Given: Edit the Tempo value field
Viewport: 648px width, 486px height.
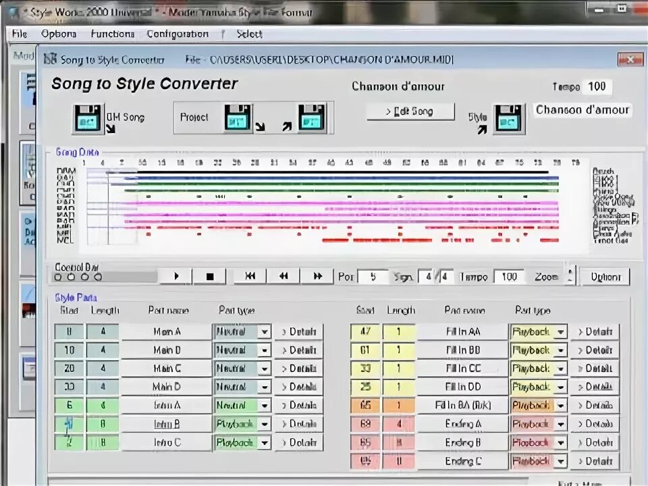Looking at the screenshot, I should point(509,276).
